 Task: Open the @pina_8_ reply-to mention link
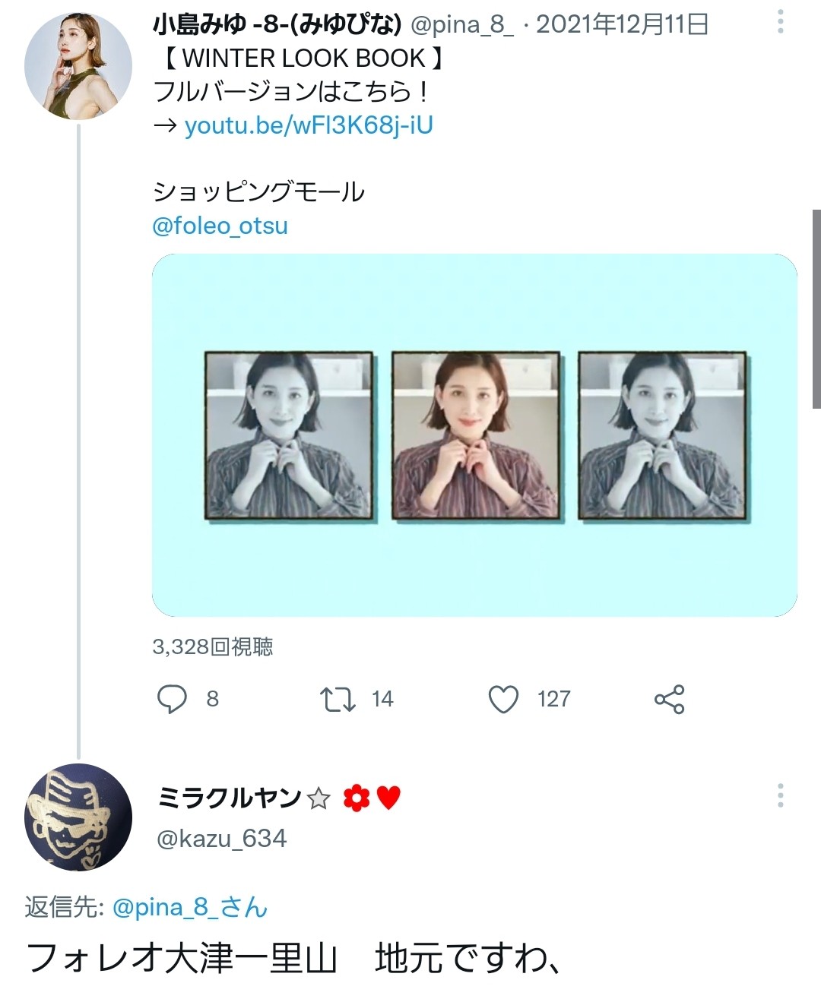click(x=190, y=907)
